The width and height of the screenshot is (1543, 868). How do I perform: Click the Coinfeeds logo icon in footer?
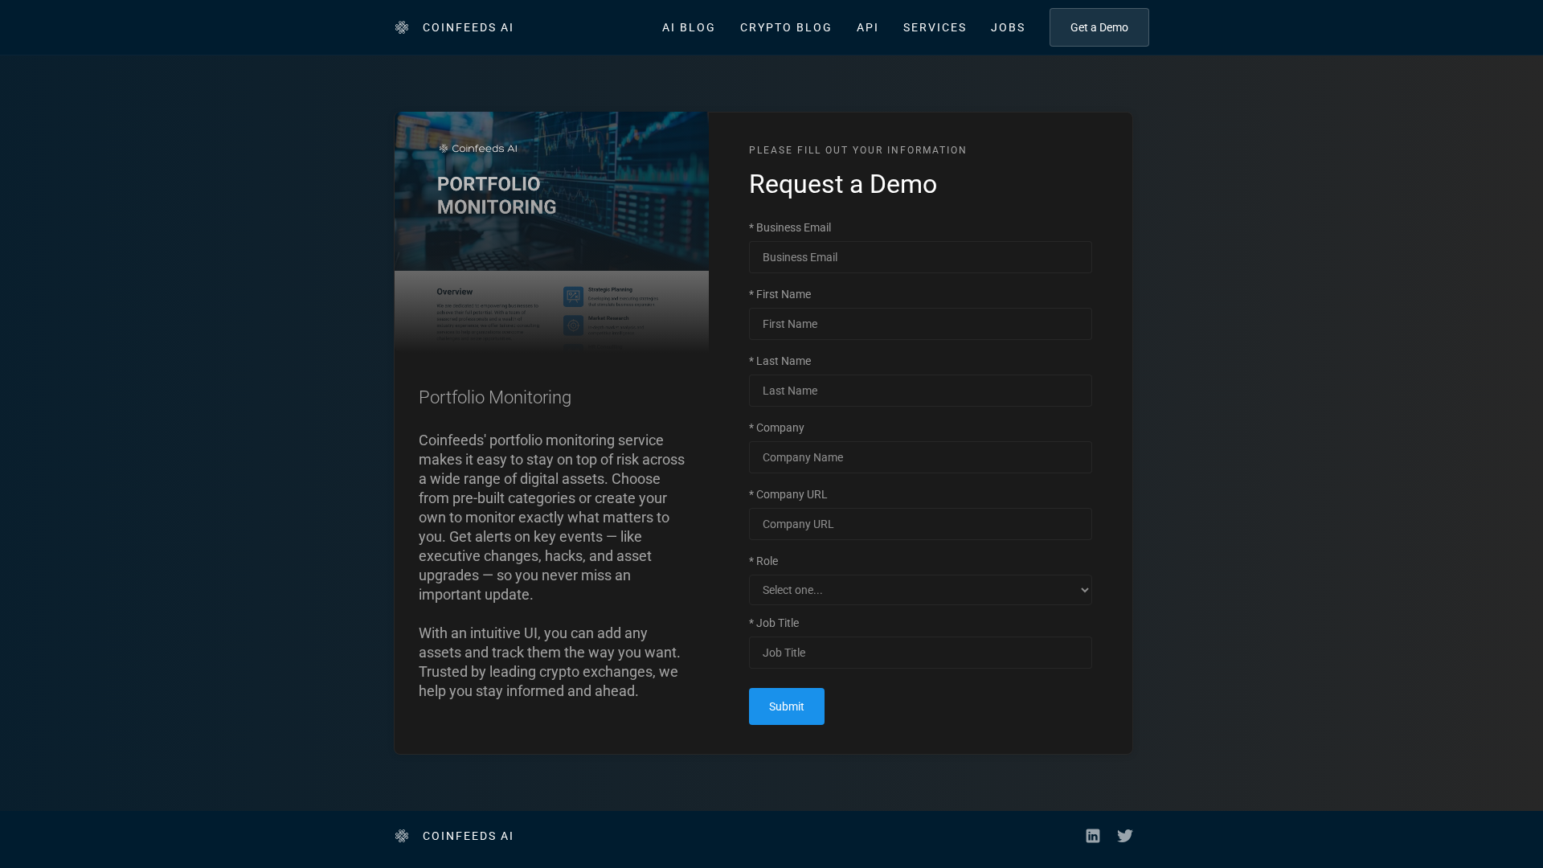pos(402,836)
